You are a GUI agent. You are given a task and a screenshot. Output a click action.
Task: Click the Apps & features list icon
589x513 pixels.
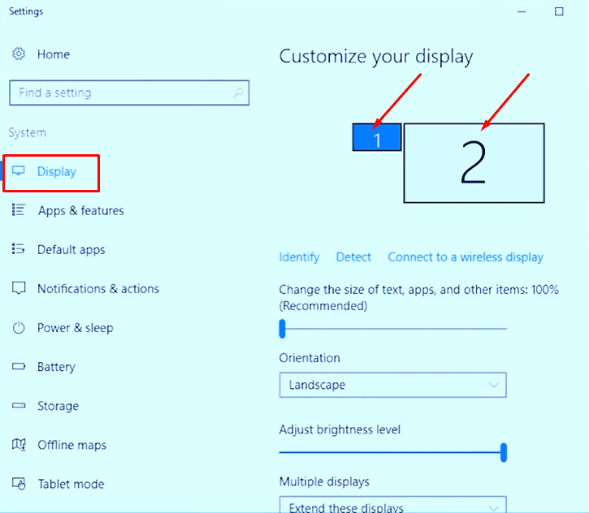tap(19, 209)
